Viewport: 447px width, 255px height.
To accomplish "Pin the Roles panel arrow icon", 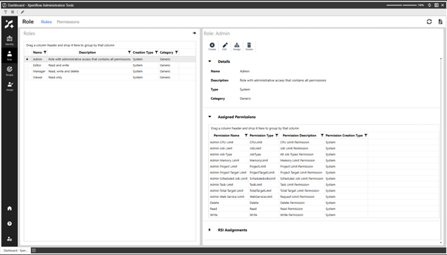I will [194, 33].
